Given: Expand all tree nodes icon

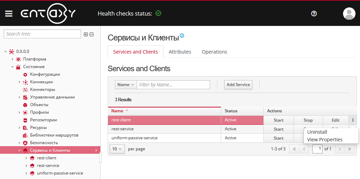Looking at the screenshot, I should (86, 34).
